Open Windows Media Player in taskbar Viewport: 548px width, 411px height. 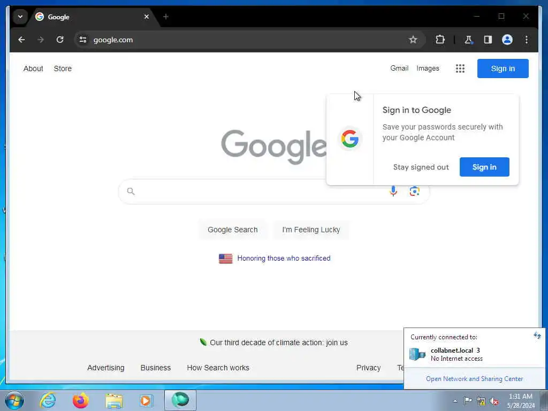[x=146, y=400]
